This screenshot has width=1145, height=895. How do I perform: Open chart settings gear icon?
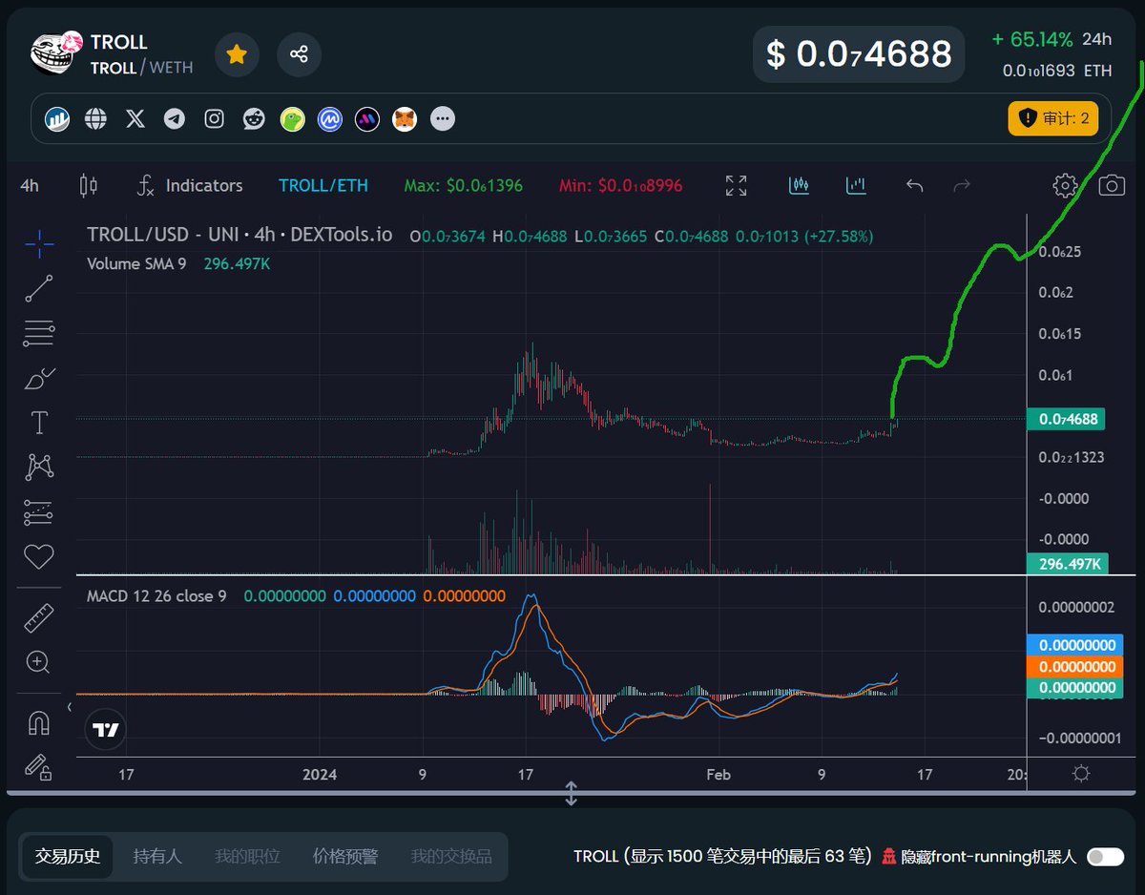[x=1065, y=185]
